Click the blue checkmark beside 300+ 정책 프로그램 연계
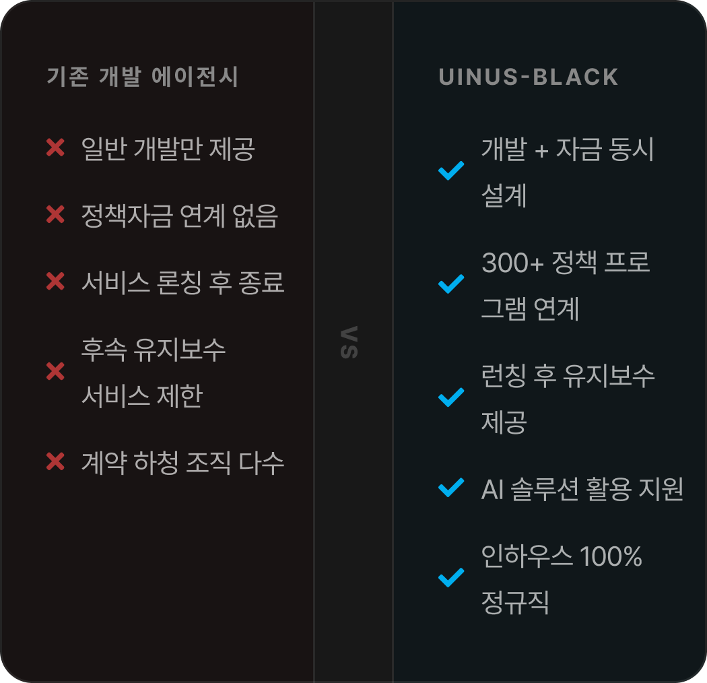This screenshot has width=707, height=683. coord(451,284)
